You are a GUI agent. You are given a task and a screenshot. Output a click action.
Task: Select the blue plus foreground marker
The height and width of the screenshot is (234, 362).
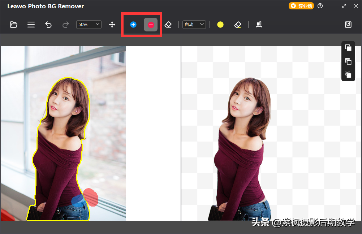click(133, 25)
